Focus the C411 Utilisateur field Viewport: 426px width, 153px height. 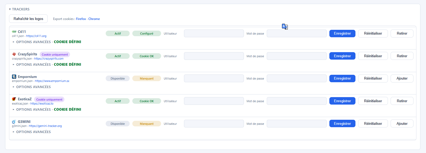tap(214, 34)
